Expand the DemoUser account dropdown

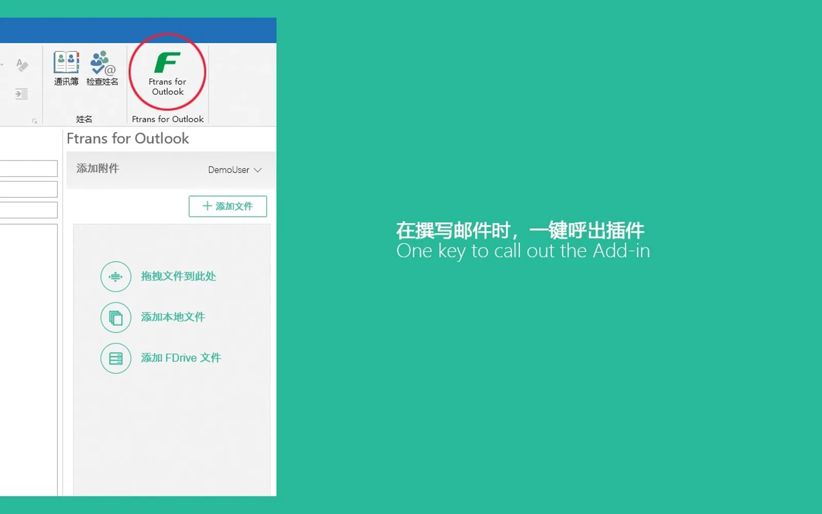(x=235, y=170)
